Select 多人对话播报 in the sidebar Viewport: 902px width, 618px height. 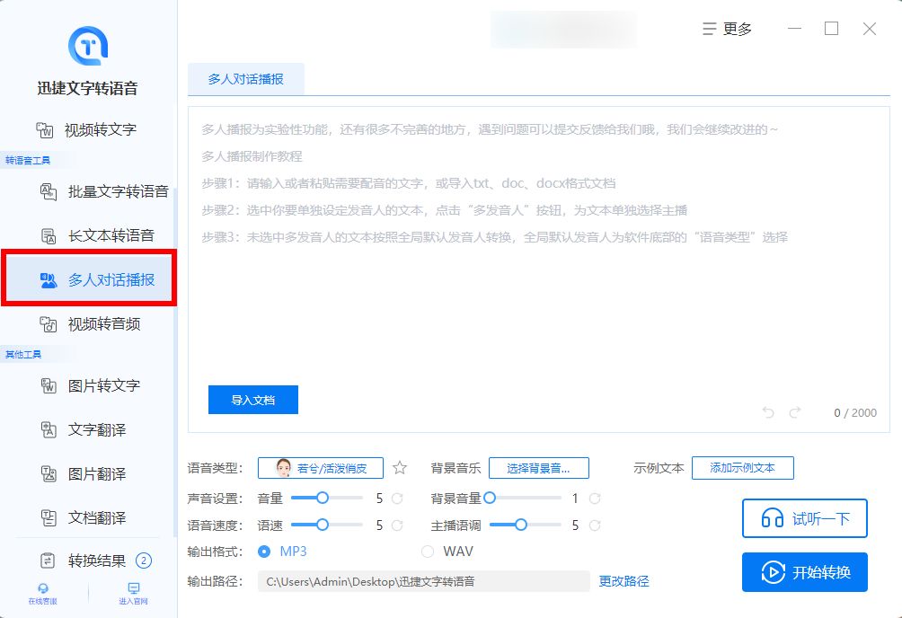point(89,280)
